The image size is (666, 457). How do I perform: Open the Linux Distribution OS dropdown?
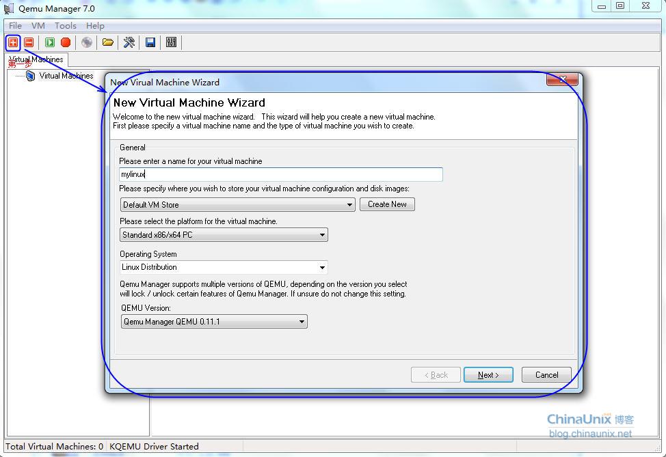pos(224,267)
